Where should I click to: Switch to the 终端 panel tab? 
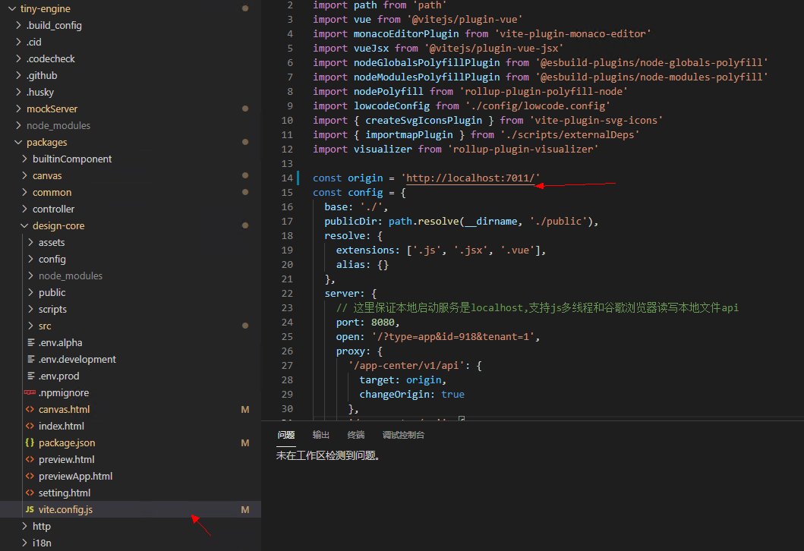coord(355,436)
